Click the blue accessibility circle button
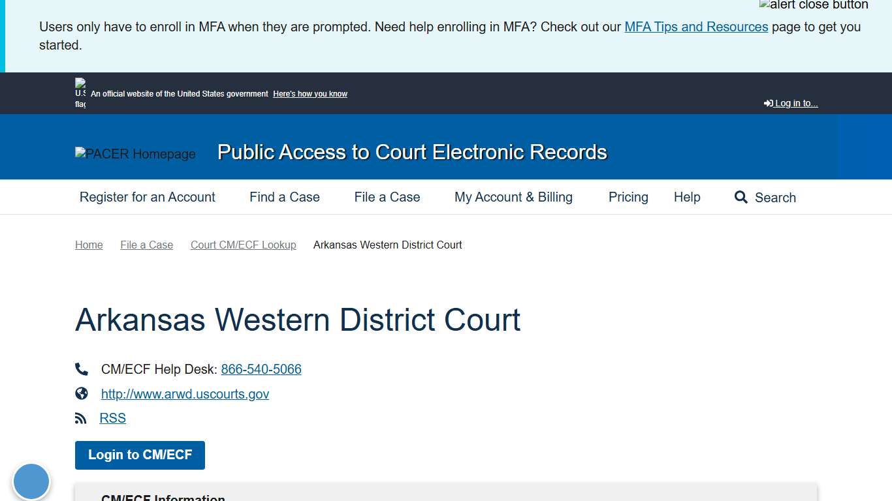The width and height of the screenshot is (892, 501). [31, 481]
